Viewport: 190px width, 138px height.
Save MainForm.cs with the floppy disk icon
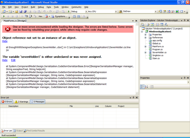click(x=21, y=11)
